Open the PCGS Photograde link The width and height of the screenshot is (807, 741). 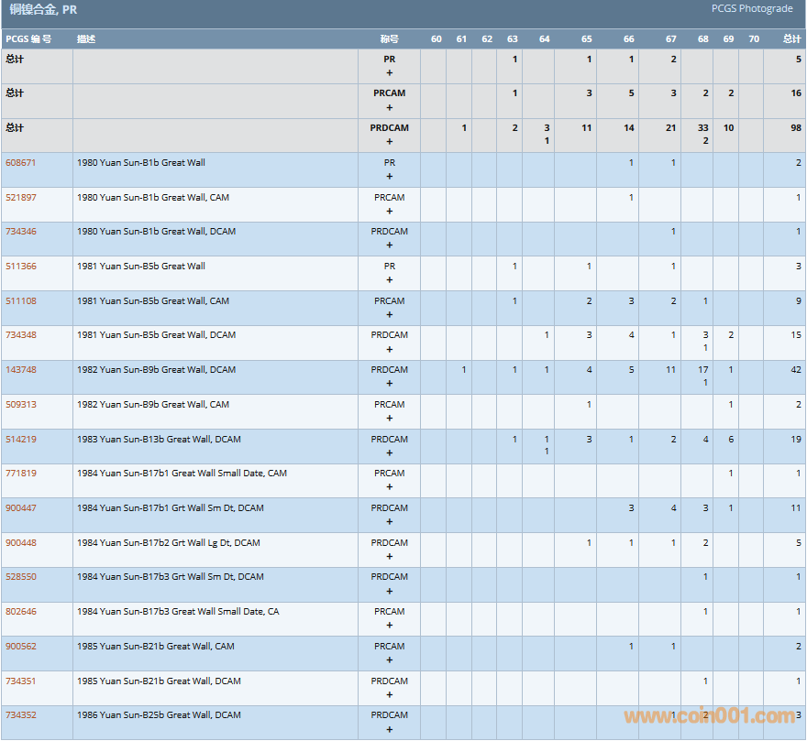pyautogui.click(x=752, y=9)
